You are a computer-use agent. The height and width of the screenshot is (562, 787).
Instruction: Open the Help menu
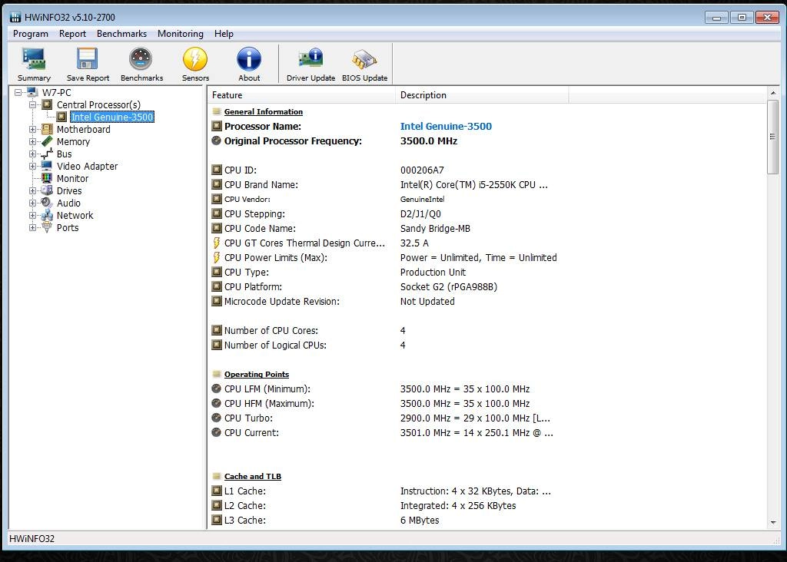pos(224,34)
